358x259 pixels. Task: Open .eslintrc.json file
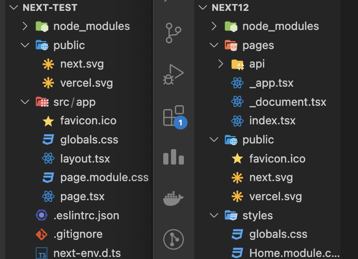pyautogui.click(x=86, y=216)
